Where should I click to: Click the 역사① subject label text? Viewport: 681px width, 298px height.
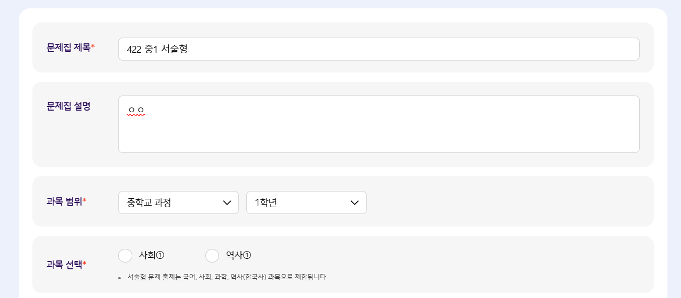[238, 255]
